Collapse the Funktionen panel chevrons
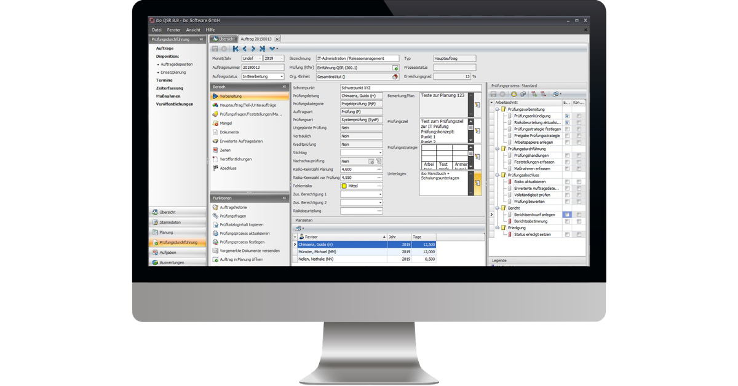Viewport: 738px width, 386px height. [284, 199]
